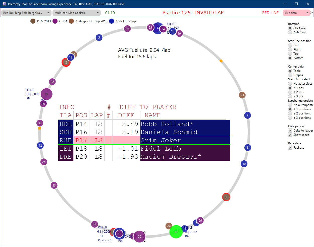Screen dimensions: 314x247
Task: Disable the Fuel use checkbox
Action: coord(290,148)
